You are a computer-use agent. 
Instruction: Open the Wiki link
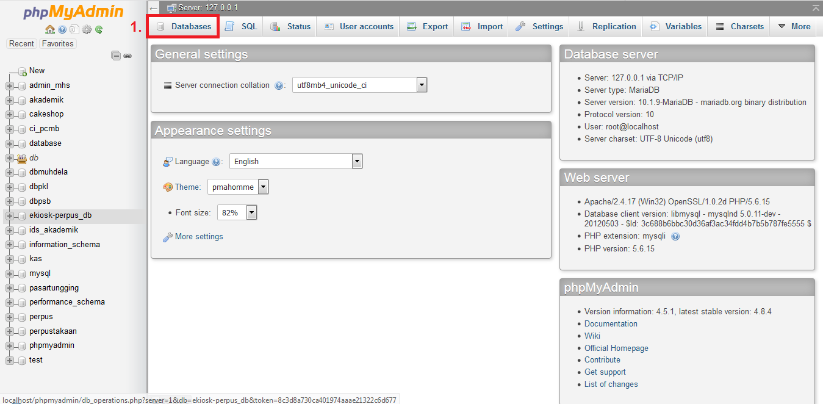(592, 336)
